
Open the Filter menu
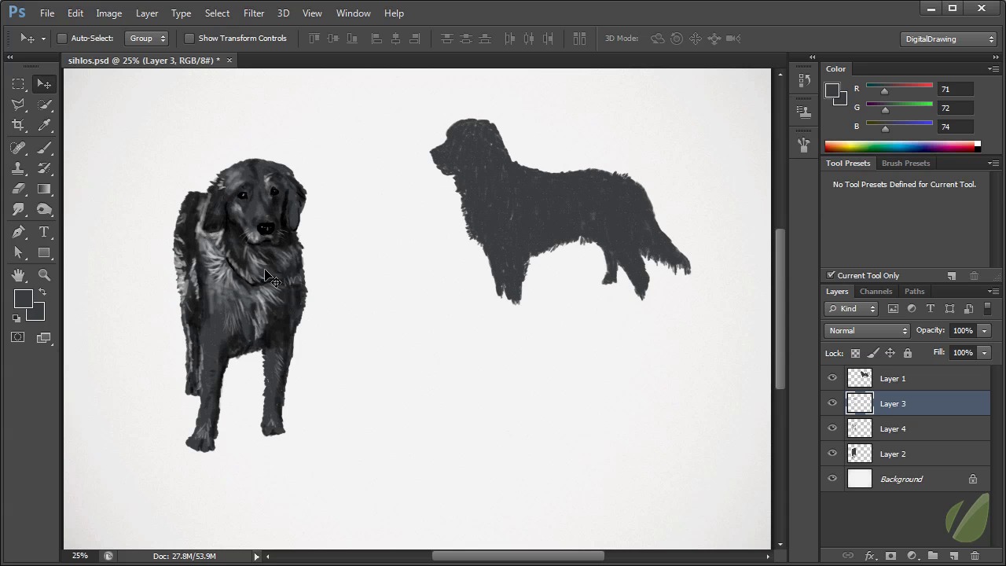pos(253,13)
